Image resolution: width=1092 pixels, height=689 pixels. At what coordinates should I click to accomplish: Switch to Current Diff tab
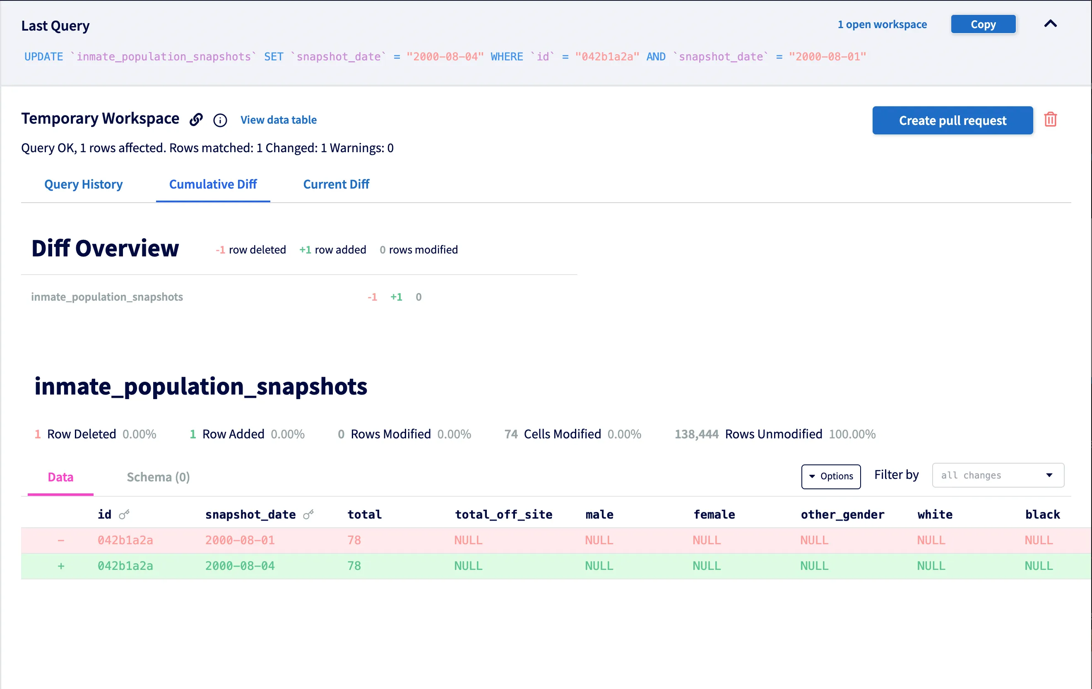click(x=336, y=184)
